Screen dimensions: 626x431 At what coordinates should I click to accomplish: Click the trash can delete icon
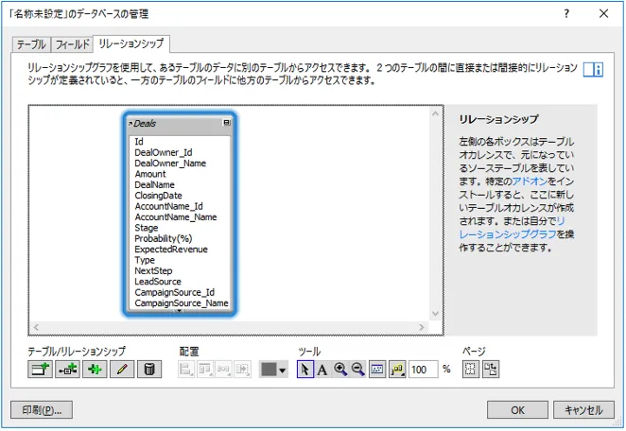pos(149,370)
